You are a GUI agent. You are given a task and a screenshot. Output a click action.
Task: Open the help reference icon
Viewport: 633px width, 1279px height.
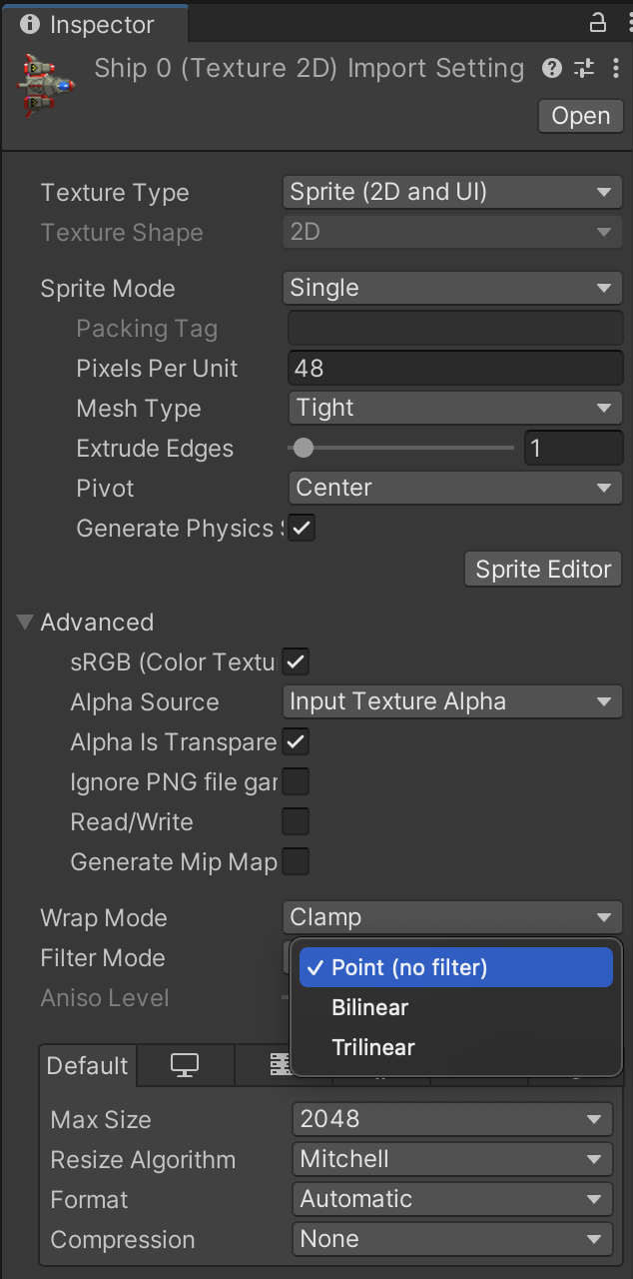[551, 69]
